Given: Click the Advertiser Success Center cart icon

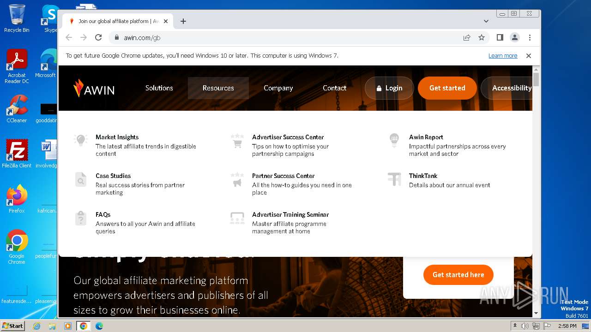Looking at the screenshot, I should tap(237, 141).
